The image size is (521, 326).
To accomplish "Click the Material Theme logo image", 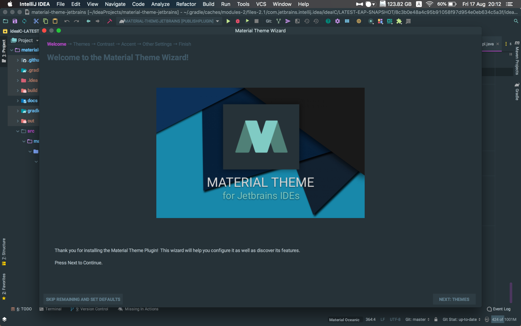I will click(x=260, y=153).
